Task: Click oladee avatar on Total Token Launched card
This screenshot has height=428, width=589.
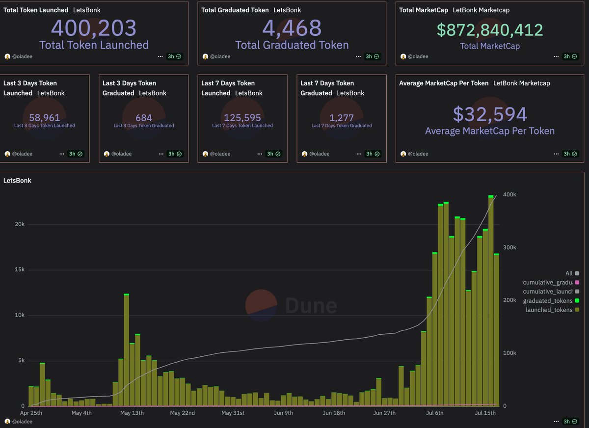Action: 7,56
